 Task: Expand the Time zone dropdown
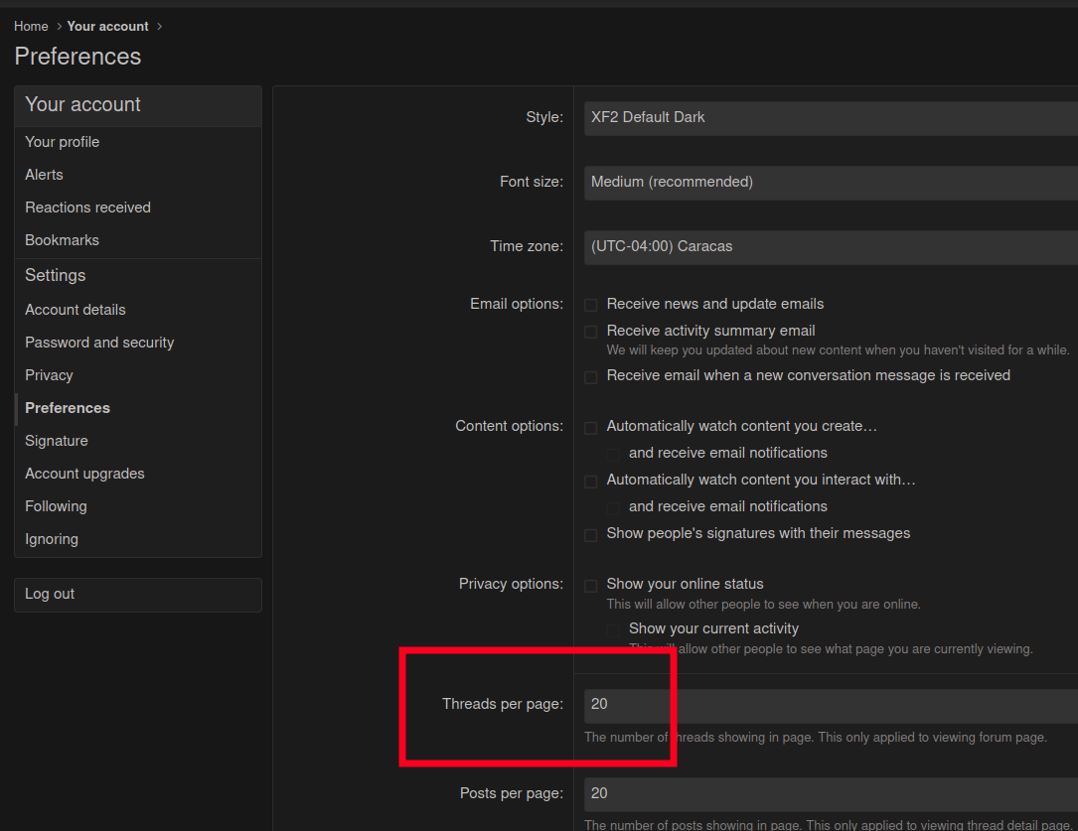(830, 246)
